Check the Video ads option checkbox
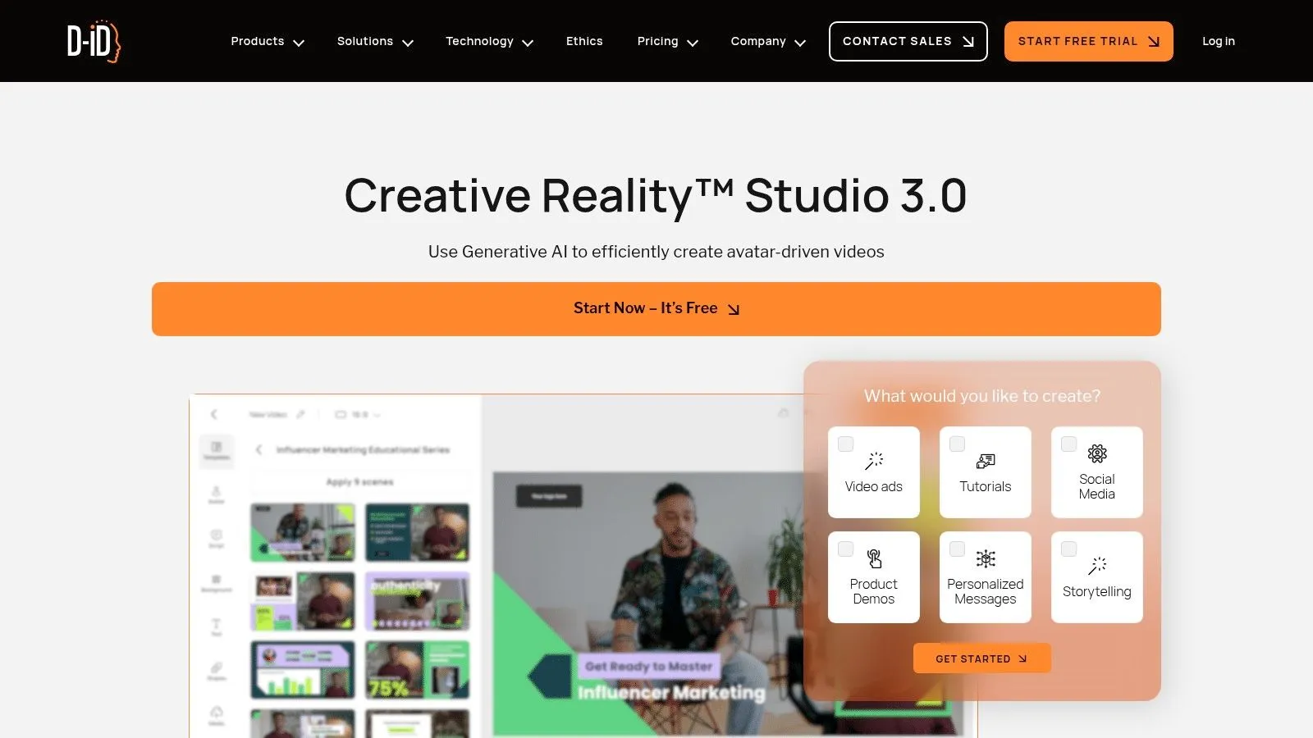Image resolution: width=1313 pixels, height=738 pixels. coord(845,444)
